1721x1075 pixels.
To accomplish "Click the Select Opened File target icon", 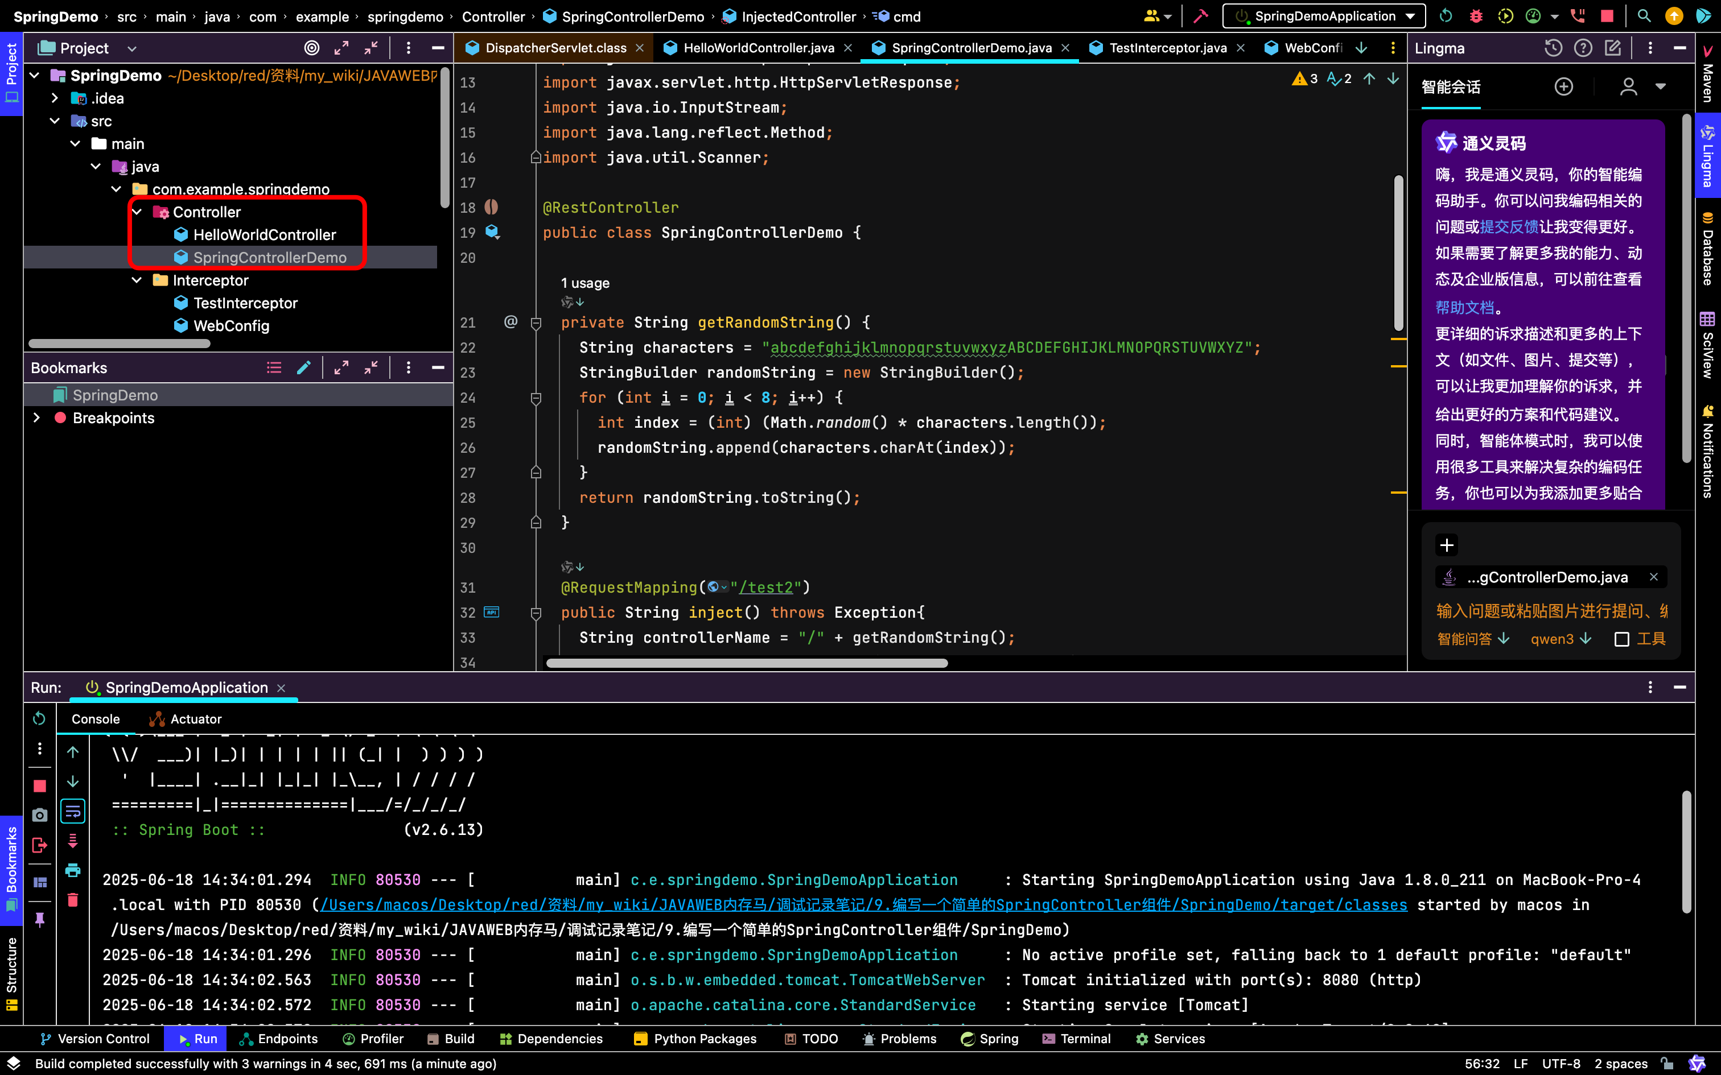I will coord(311,48).
